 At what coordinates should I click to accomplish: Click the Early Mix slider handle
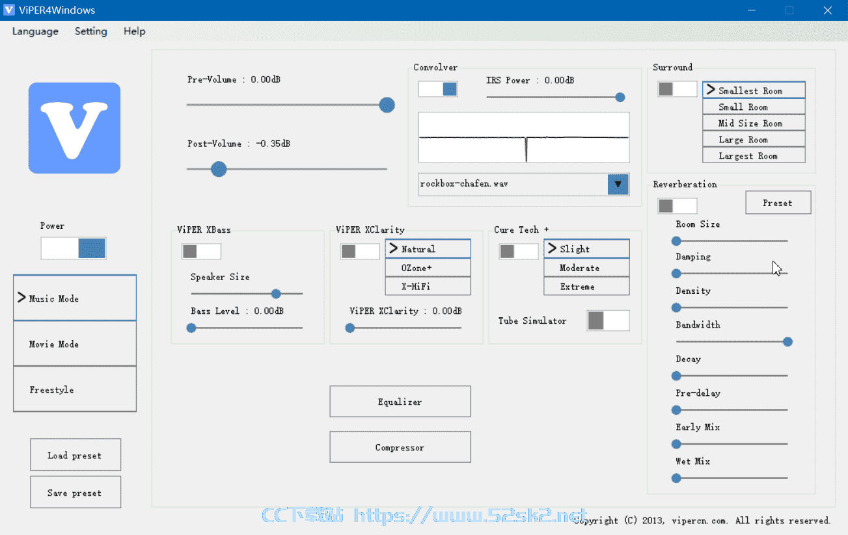[x=676, y=444]
